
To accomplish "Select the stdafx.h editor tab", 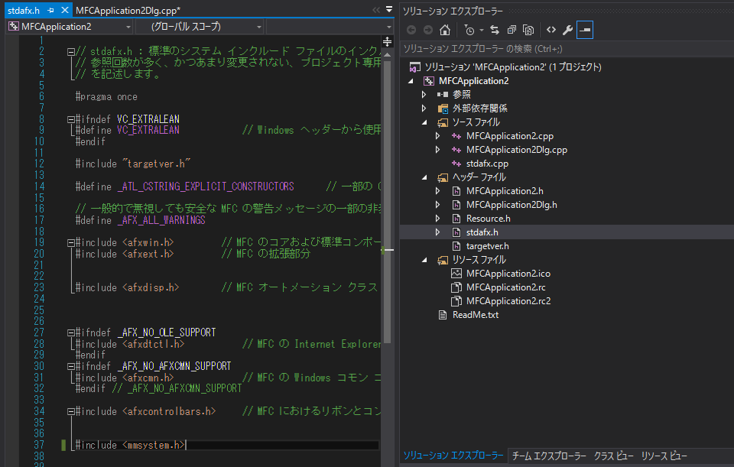I will point(24,10).
